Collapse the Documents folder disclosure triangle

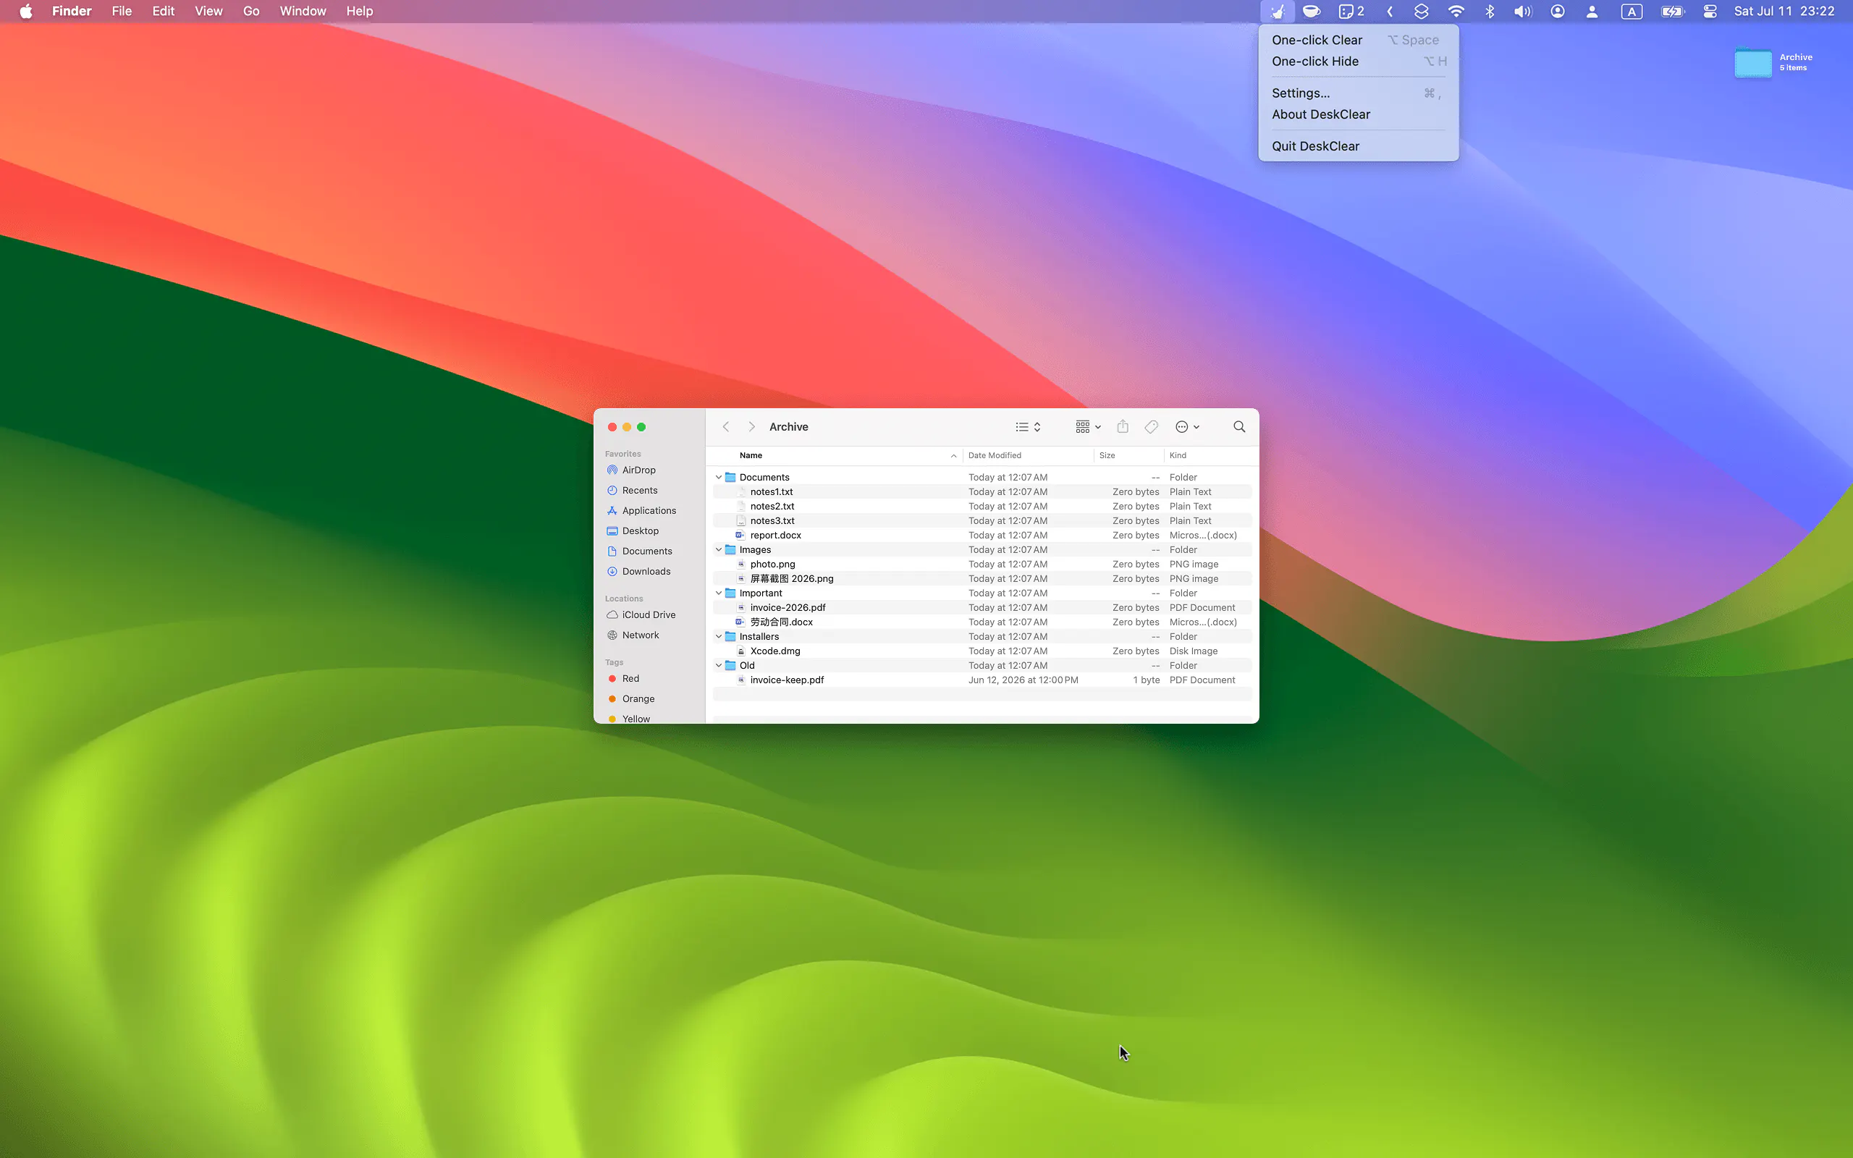coord(718,477)
